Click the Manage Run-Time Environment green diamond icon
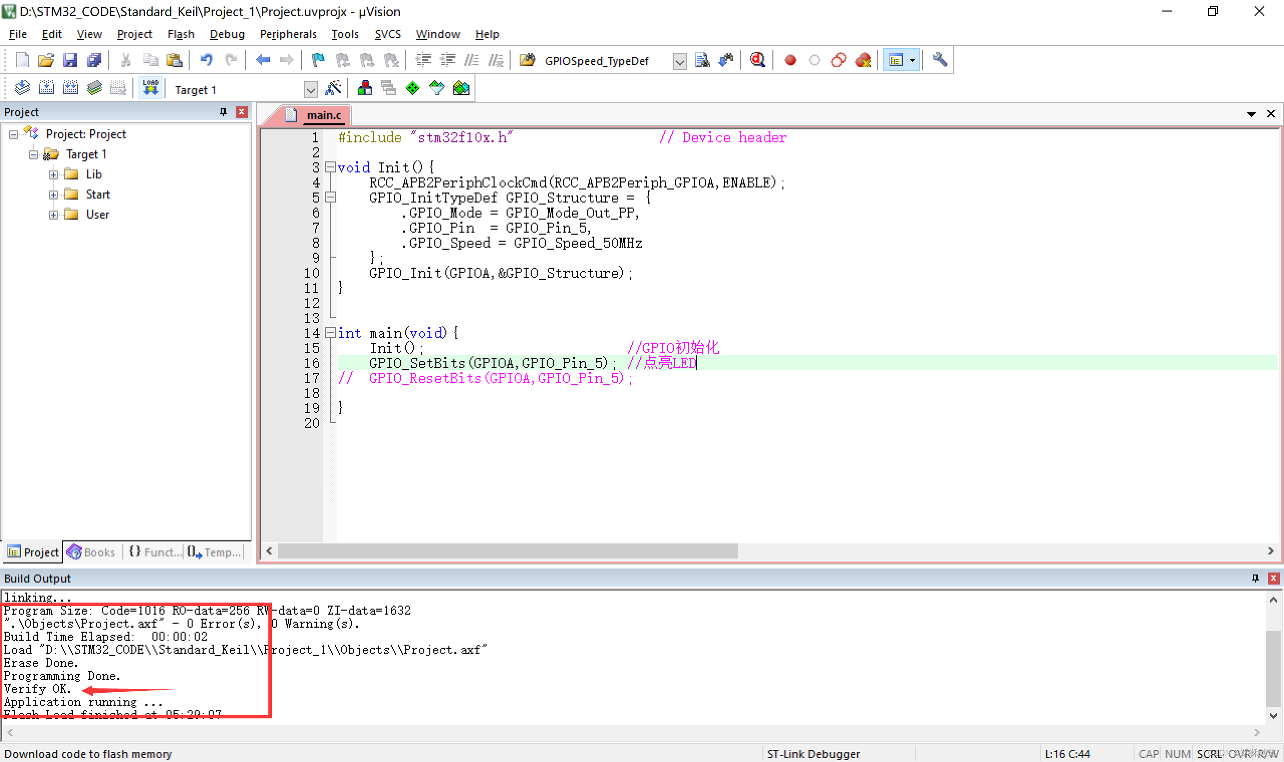The width and height of the screenshot is (1284, 762). tap(412, 88)
